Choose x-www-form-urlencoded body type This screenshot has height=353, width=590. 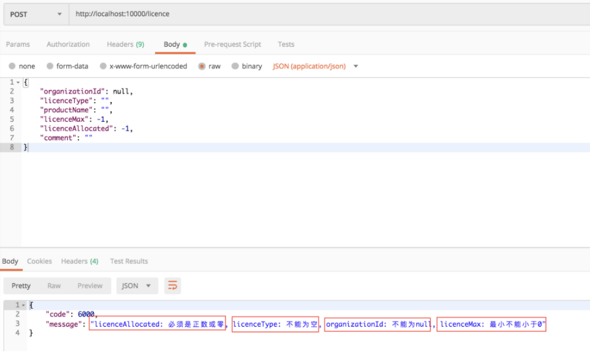tap(144, 66)
